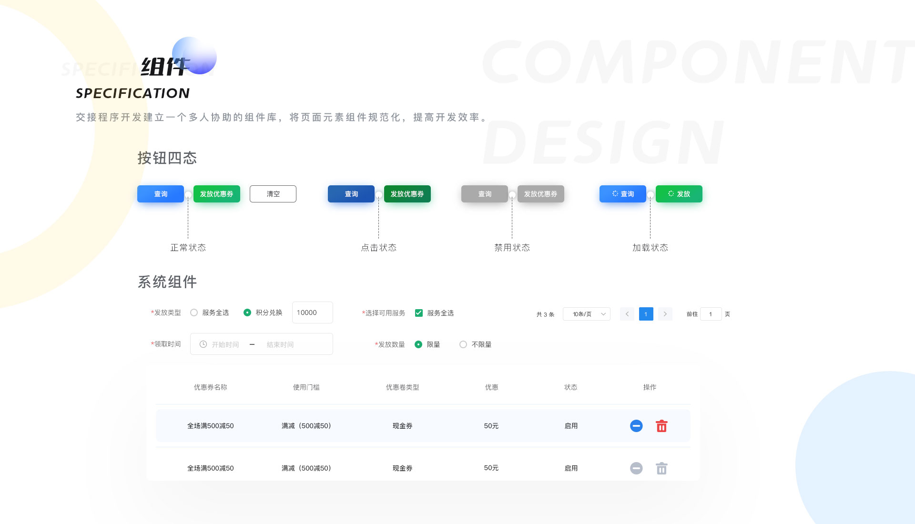Image resolution: width=915 pixels, height=524 pixels.
Task: Open the 10条/页 page size dropdown
Action: (587, 314)
